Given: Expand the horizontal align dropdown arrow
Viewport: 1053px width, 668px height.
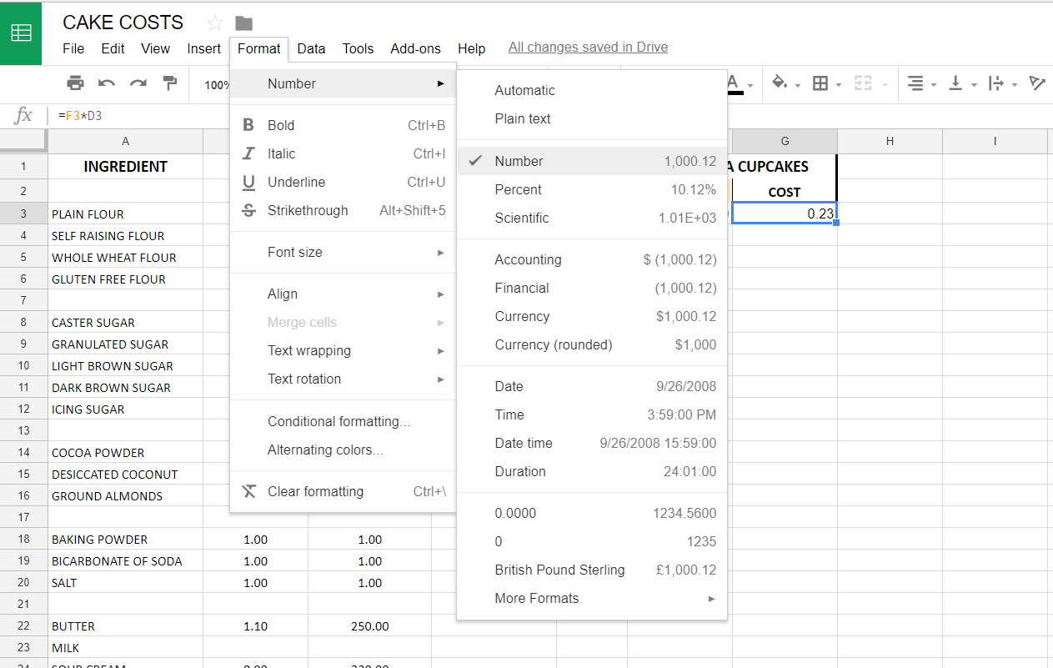Looking at the screenshot, I should coord(934,85).
